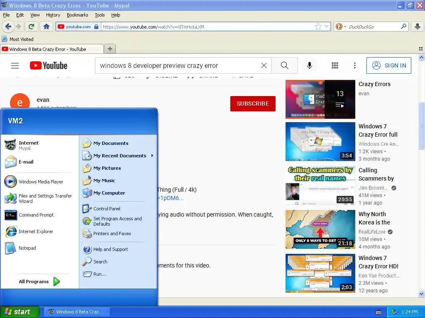Open Notepad from Start menu
This screenshot has height=318, width=425.
point(39,248)
